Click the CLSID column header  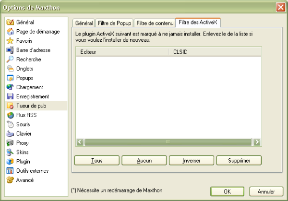[215, 52]
